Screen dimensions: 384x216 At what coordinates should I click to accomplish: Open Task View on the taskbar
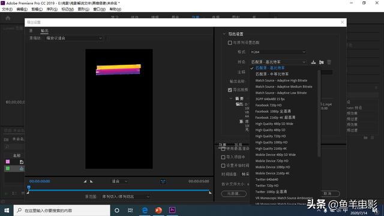pyautogui.click(x=130, y=211)
